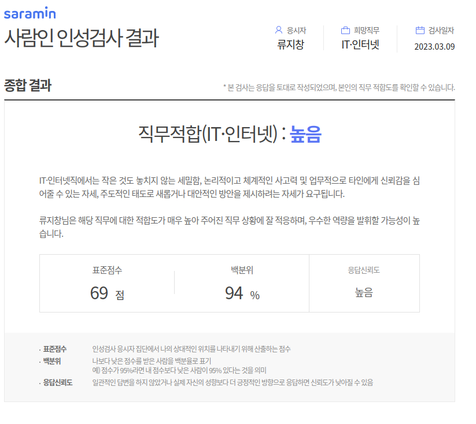The width and height of the screenshot is (476, 424).
Task: Click the definition starting 인성검사 응시자 집단에서
Action: tap(191, 349)
